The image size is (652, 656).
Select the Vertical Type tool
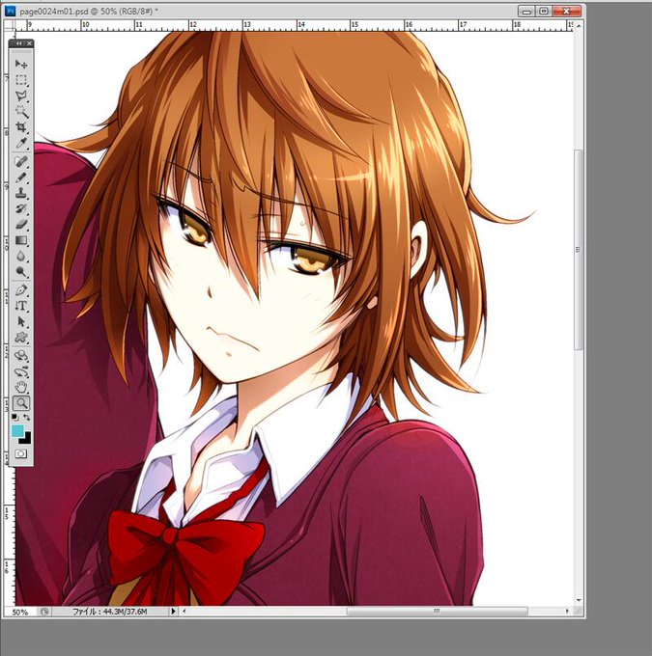(21, 306)
